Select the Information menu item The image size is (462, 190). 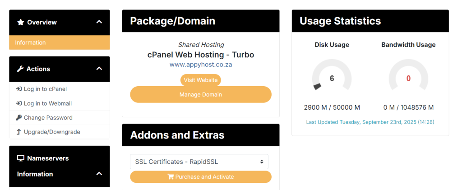tap(30, 42)
